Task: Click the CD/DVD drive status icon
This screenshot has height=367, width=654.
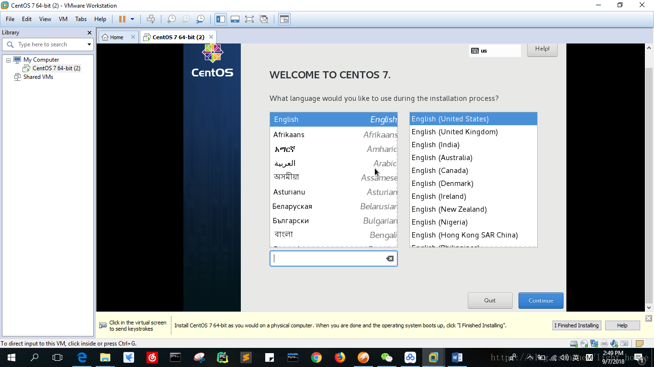Action: (584, 344)
